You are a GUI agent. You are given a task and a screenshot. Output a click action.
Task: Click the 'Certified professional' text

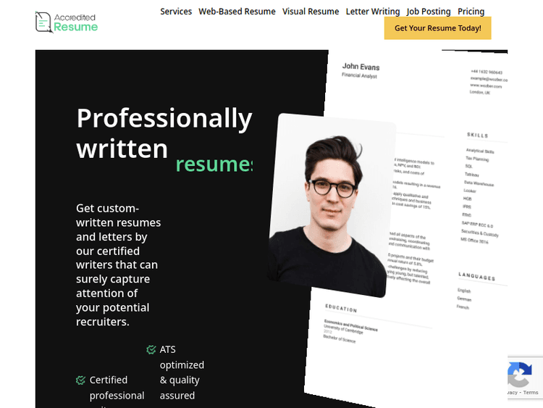pos(117,388)
